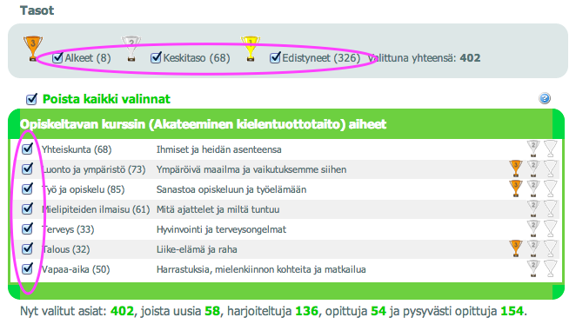Uncheck the Vapaa-aika (50) topic checkbox
The image size is (576, 324).
pyautogui.click(x=27, y=269)
